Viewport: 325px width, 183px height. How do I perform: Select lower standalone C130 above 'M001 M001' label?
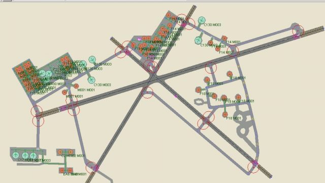[91, 80]
